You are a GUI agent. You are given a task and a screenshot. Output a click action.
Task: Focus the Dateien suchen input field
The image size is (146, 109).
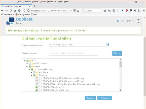click(73, 53)
